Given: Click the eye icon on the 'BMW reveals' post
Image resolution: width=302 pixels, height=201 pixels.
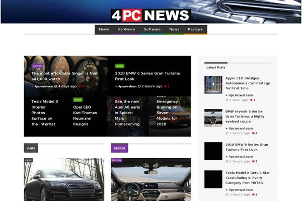Looking at the screenshot, I should (253, 133).
